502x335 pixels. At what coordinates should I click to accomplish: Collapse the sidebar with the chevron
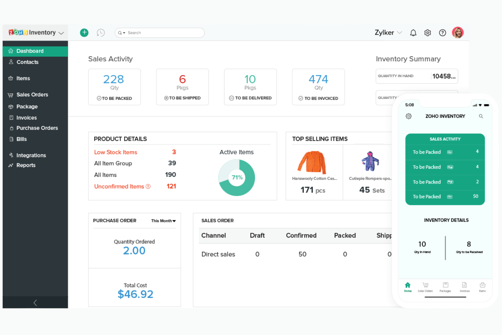coord(35,302)
